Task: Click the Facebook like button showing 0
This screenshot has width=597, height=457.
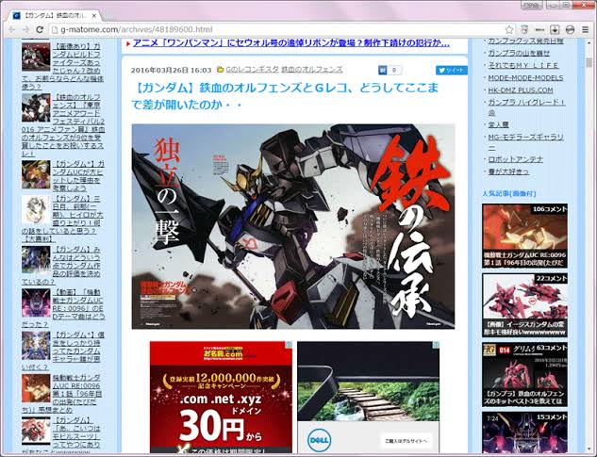Action: click(x=390, y=70)
